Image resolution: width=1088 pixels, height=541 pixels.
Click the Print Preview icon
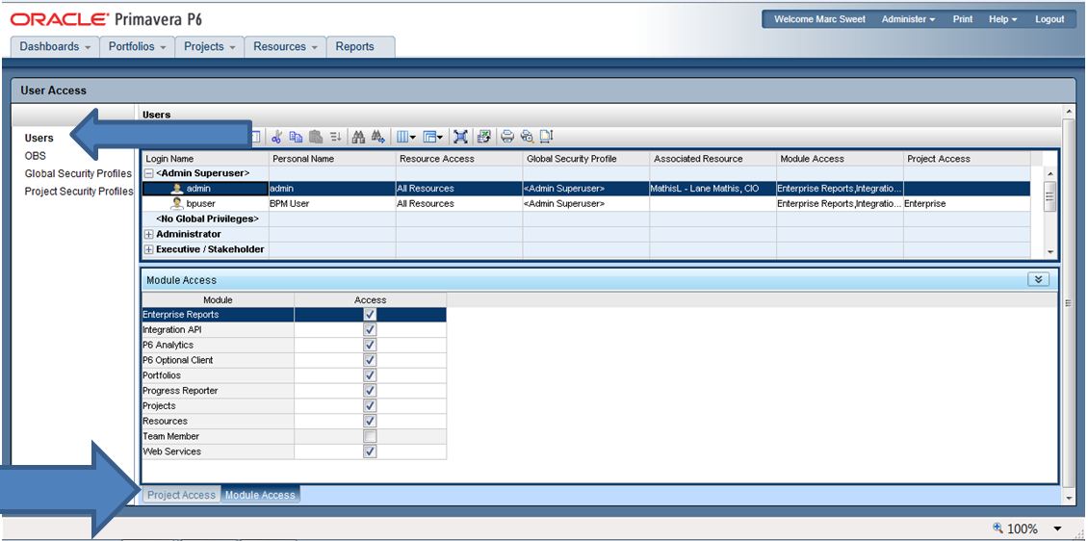click(x=528, y=137)
